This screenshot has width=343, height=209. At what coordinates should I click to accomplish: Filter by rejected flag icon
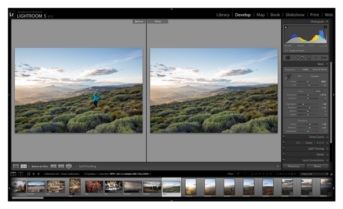(x=245, y=174)
